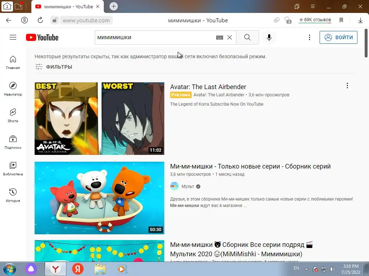This screenshot has height=276, width=369.
Task: Click the EN language indicator
Action: pos(296,268)
